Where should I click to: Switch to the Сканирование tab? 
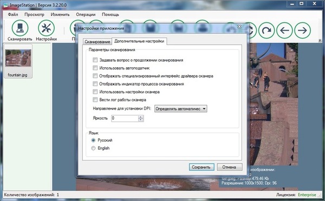pyautogui.click(x=97, y=42)
